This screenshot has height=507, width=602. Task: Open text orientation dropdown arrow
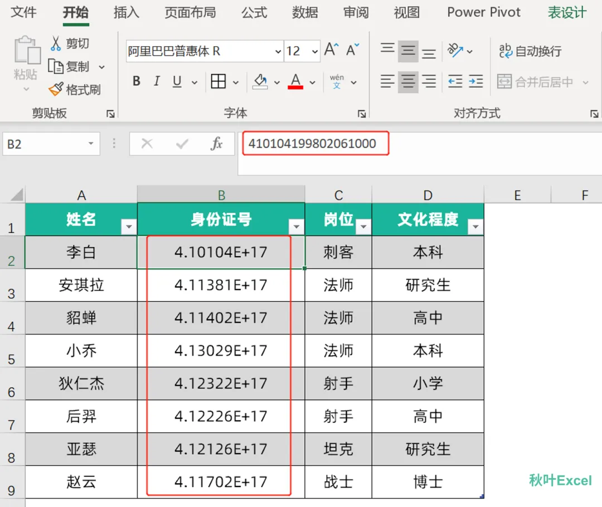469,51
